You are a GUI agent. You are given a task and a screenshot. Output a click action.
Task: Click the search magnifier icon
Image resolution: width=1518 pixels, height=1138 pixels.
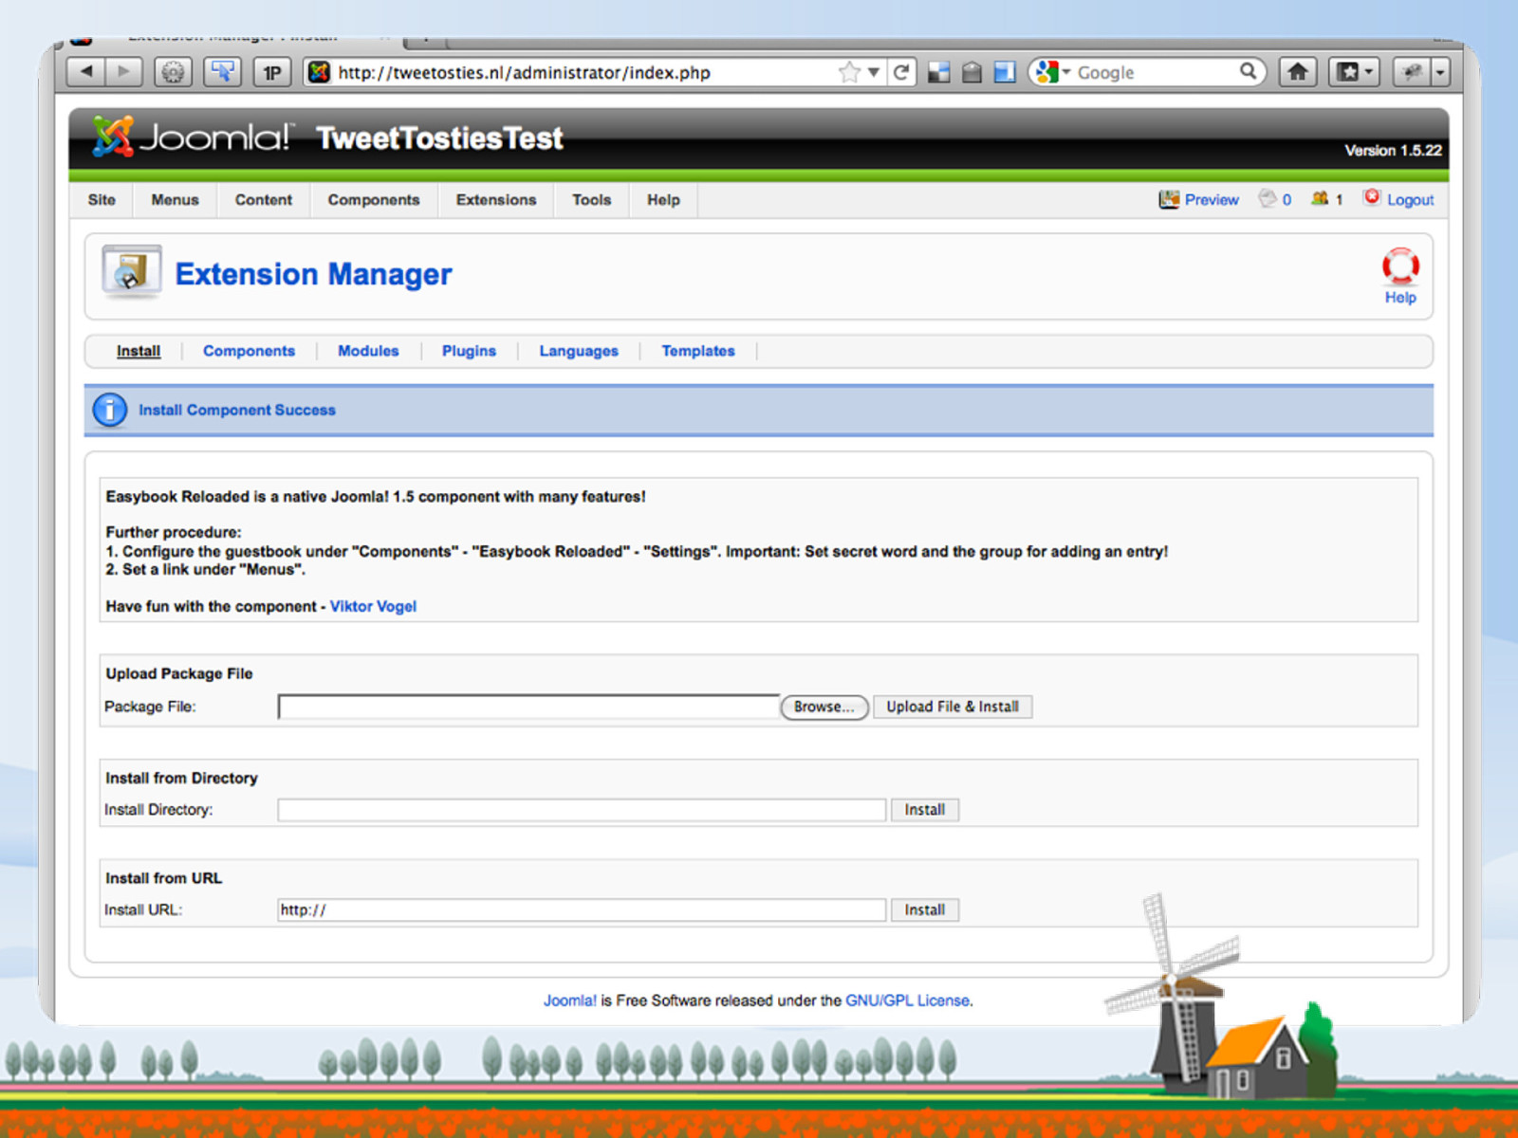[1249, 71]
